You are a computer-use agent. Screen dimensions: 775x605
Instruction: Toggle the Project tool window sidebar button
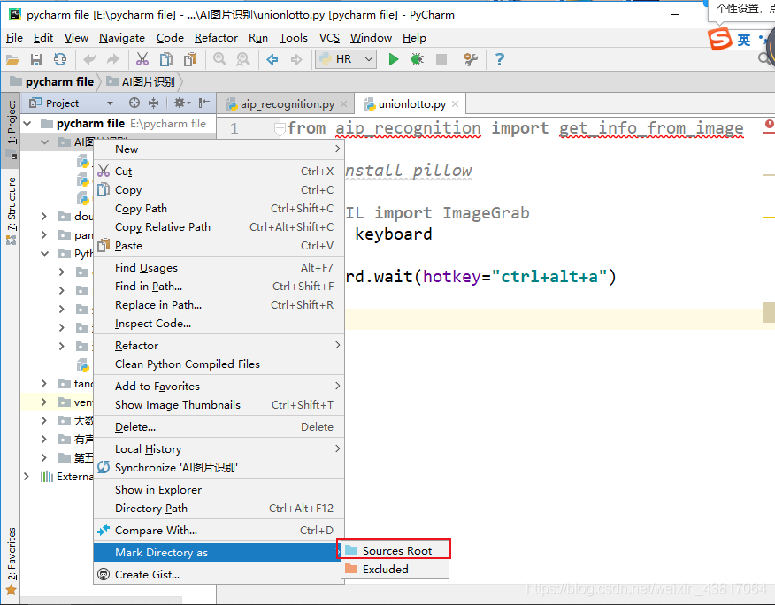(11, 115)
